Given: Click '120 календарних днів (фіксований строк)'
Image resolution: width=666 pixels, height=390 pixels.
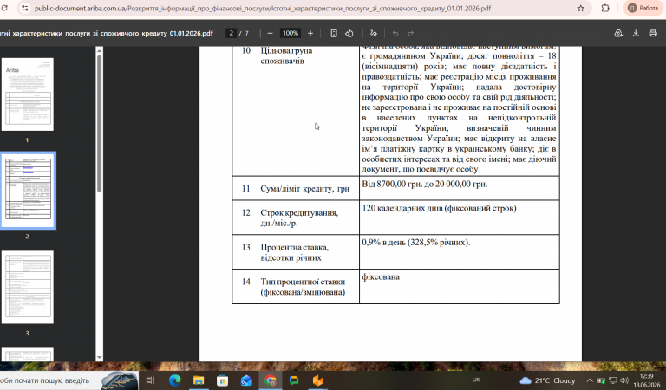Looking at the screenshot, I should (439, 208).
